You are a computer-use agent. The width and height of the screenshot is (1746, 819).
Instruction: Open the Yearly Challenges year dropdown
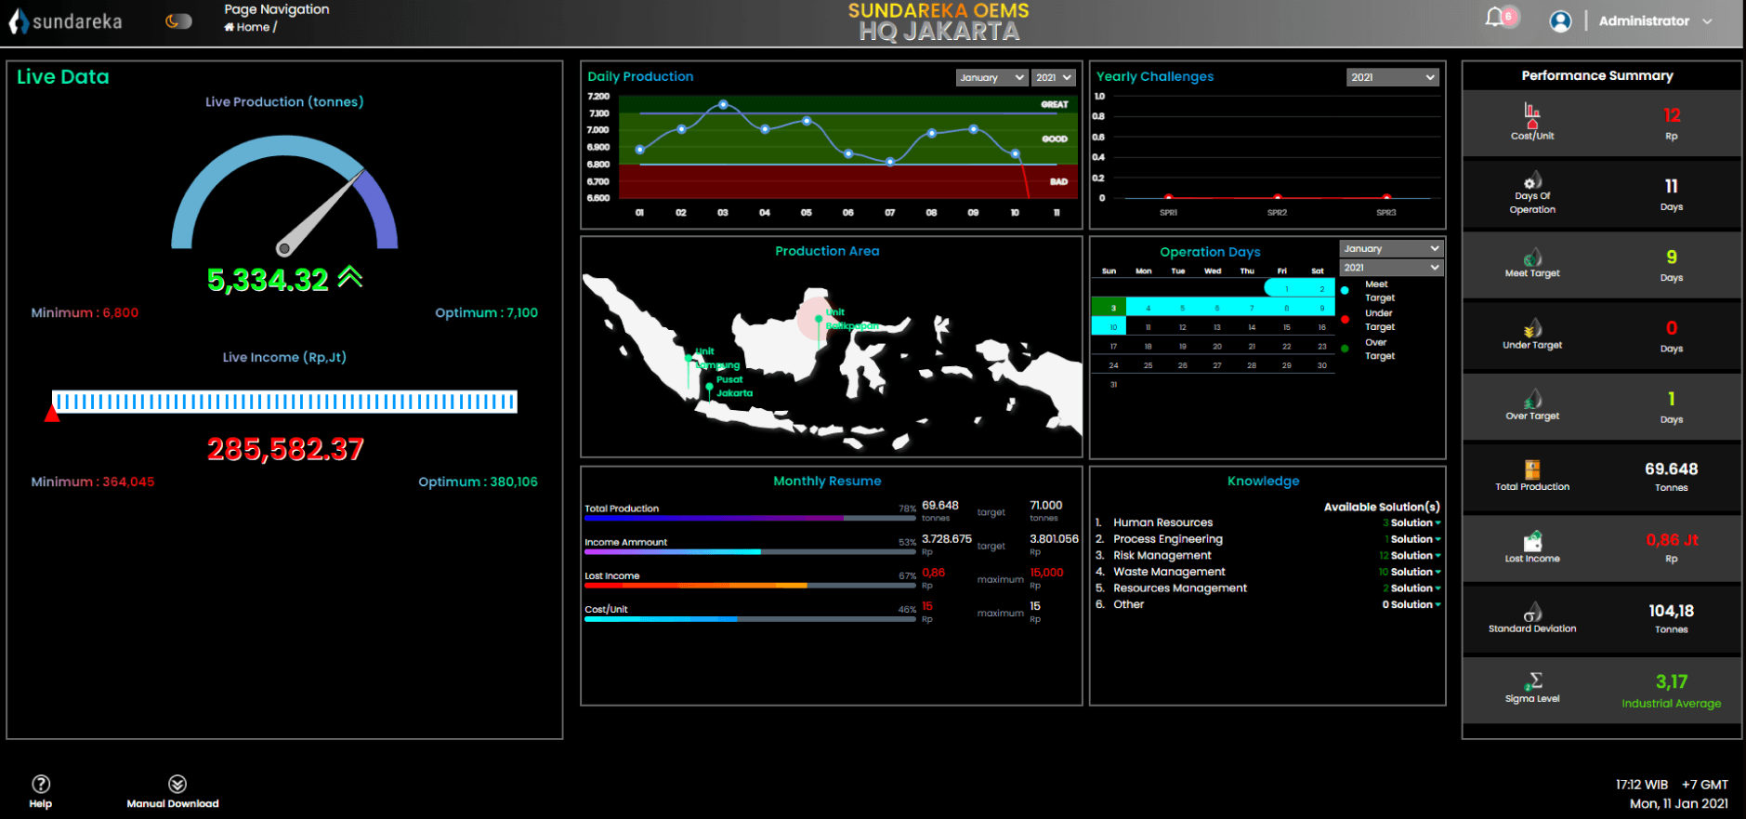click(x=1393, y=77)
